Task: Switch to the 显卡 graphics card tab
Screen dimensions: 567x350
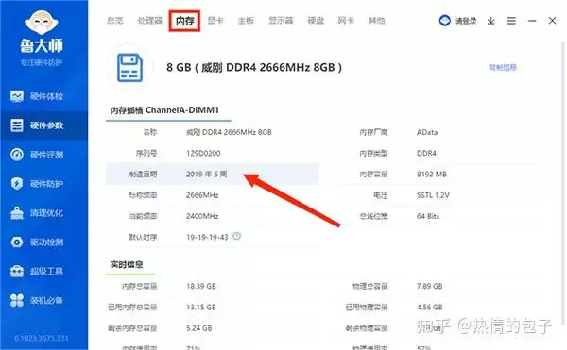Action: coord(215,21)
